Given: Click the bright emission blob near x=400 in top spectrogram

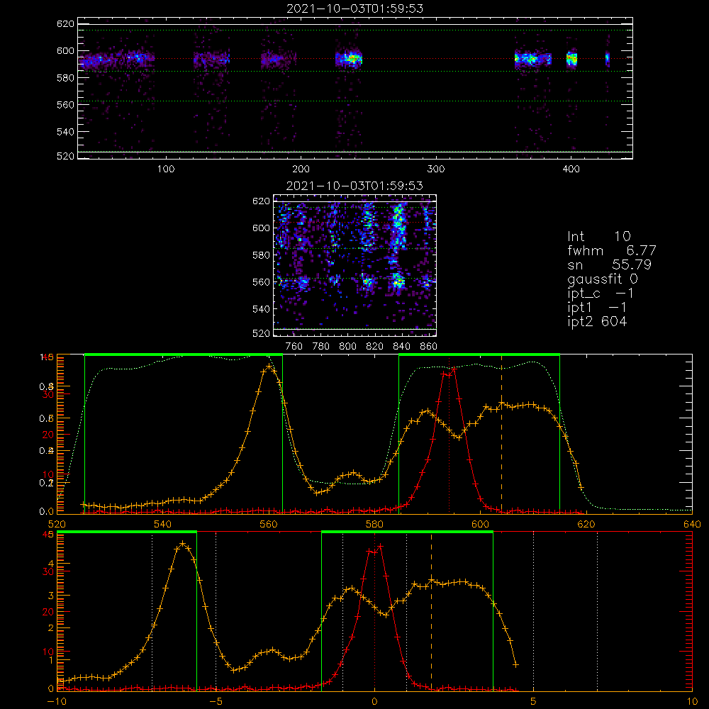Looking at the screenshot, I should (x=572, y=59).
